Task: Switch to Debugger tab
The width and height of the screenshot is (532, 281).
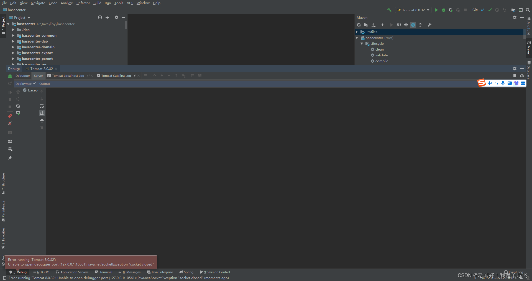Action: click(23, 76)
